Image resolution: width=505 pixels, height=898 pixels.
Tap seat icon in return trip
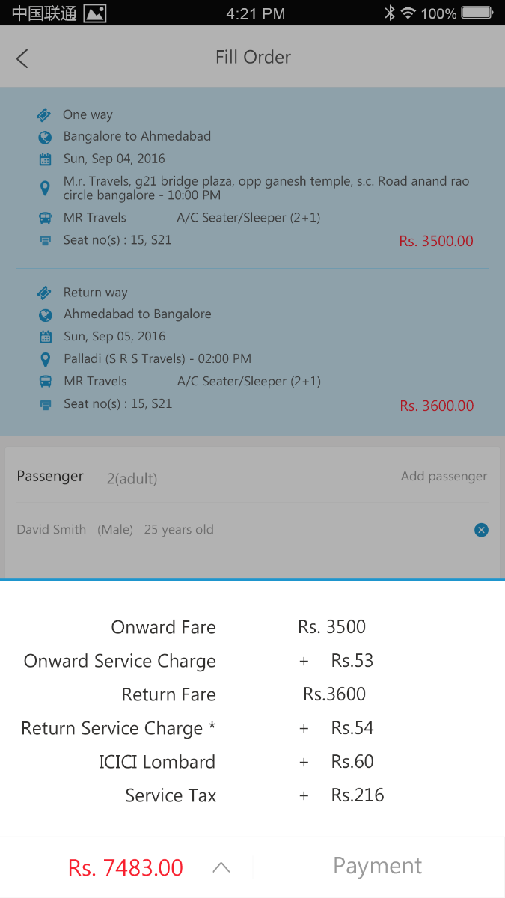pos(46,404)
